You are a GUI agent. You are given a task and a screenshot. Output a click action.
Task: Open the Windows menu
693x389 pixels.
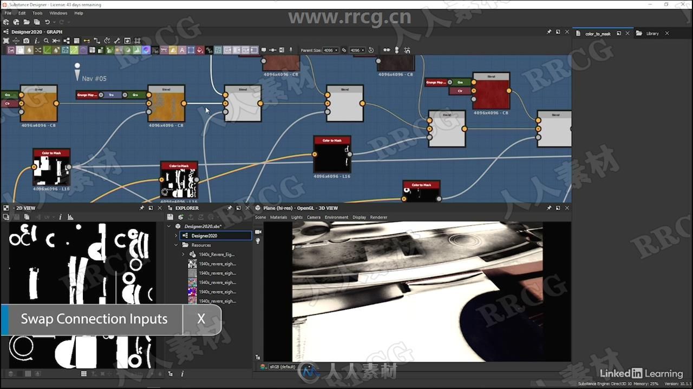[58, 13]
